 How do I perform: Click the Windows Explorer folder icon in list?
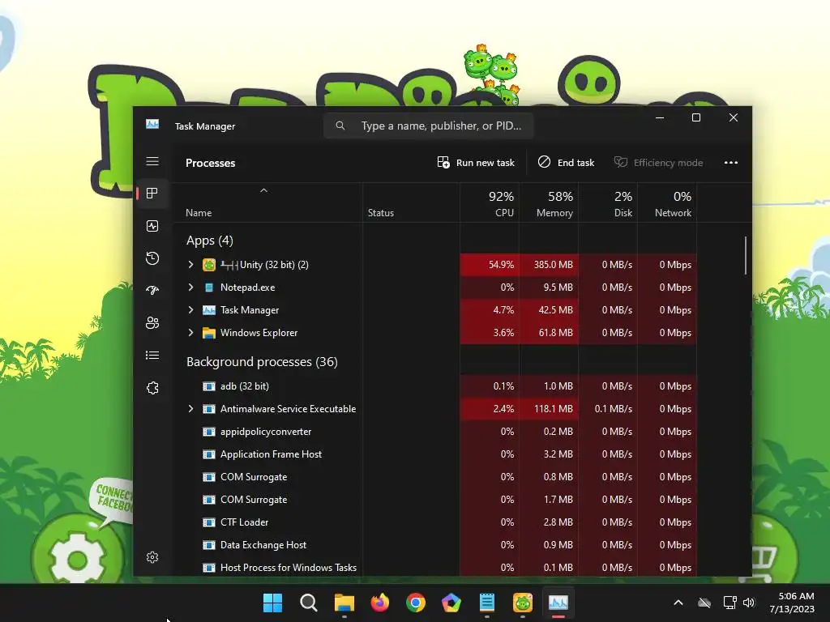[209, 333]
